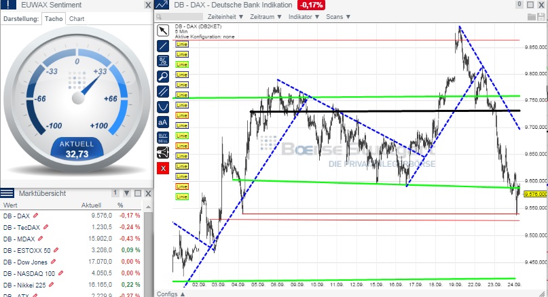The width and height of the screenshot is (548, 297).
Task: Click the exclamation icon of EUWAX Sentiment
Action: [x=8, y=5]
